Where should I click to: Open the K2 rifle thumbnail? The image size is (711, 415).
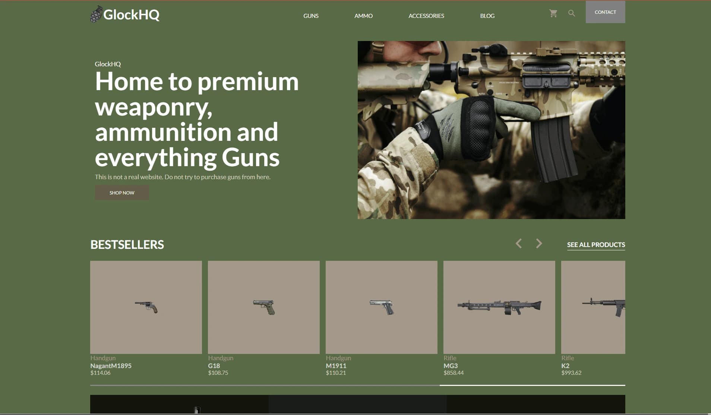[x=593, y=307]
